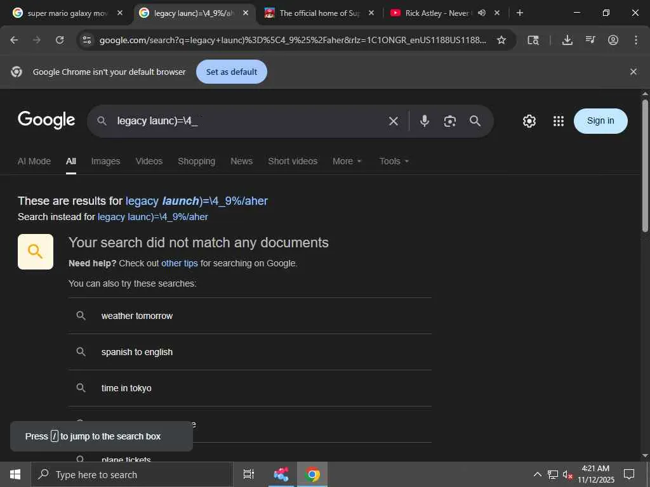Open media controls icon in Chrome toolbar
The height and width of the screenshot is (487, 650).
point(590,40)
